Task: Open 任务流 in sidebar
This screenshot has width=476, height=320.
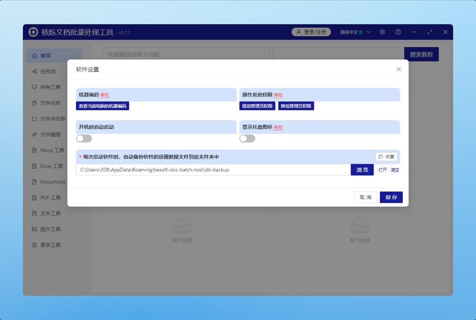Action: [48, 71]
